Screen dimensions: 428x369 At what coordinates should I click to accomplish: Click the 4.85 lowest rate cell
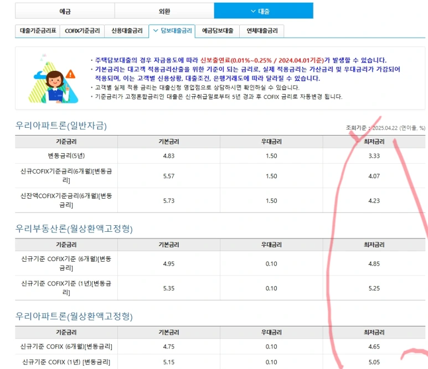pos(374,264)
